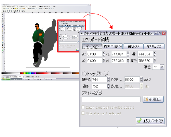Screen dimensions: 171x137
Task: Pick the magenta swatch in Inkscape palette
Action: 36,73
